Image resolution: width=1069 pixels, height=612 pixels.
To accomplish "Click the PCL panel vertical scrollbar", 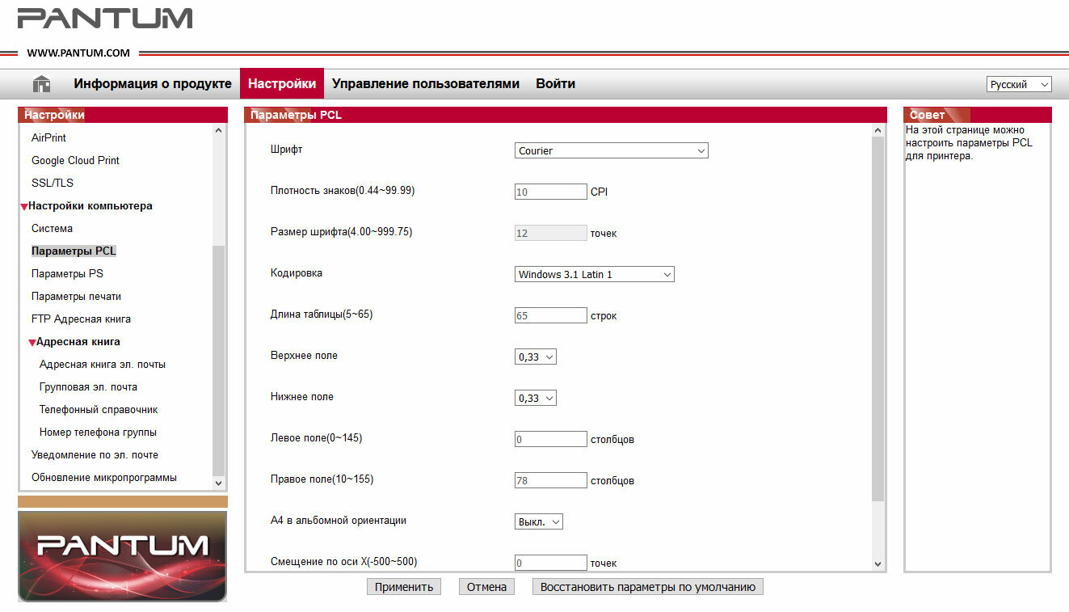I will [x=878, y=319].
